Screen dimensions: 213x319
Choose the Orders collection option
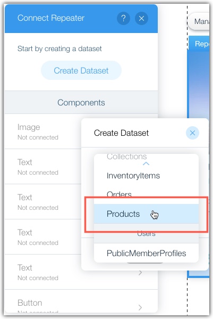[146, 194]
